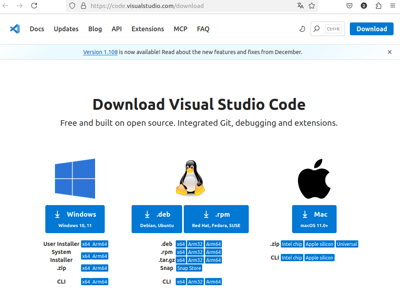
Task: Click the address bar URL
Action: (147, 6)
